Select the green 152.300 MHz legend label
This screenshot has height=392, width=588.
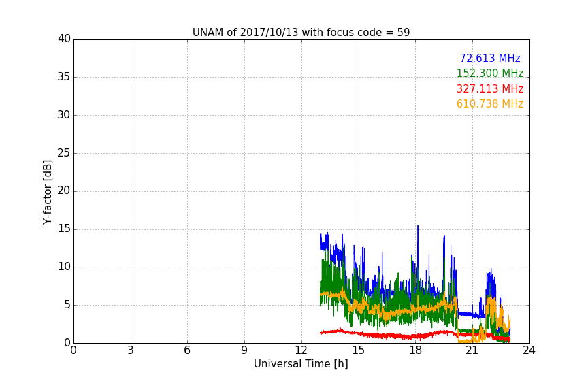490,73
